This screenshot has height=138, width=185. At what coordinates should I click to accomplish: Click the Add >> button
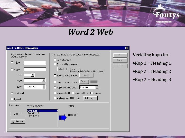(x=18, y=114)
